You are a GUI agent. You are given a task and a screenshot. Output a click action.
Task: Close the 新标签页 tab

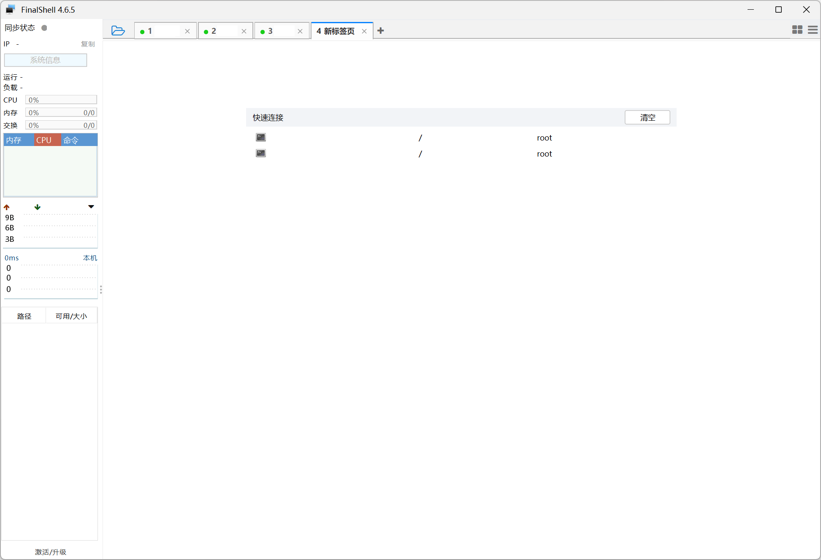click(364, 31)
